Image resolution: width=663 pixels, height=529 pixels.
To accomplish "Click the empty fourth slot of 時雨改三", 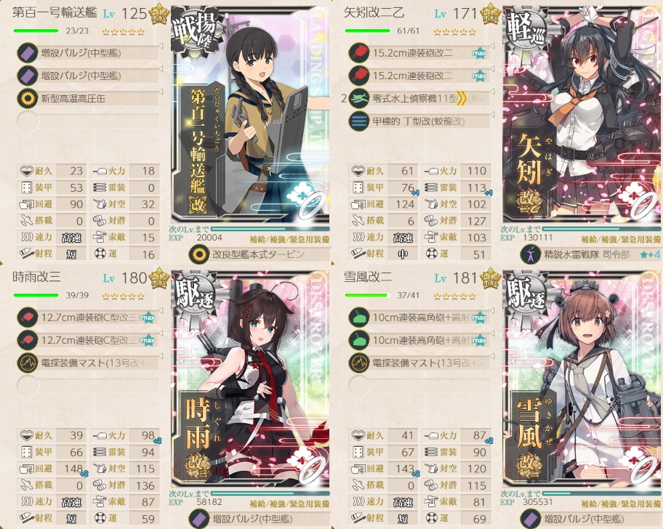I will [87, 385].
